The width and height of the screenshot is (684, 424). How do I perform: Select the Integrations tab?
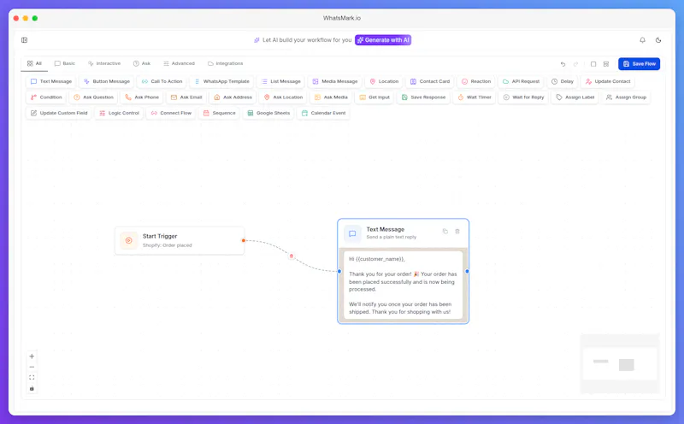pos(226,64)
